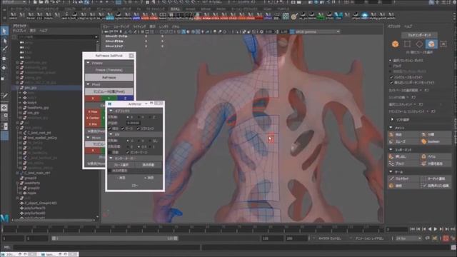Click the Target Weld tool icon
The image size is (457, 257).
pos(423,178)
